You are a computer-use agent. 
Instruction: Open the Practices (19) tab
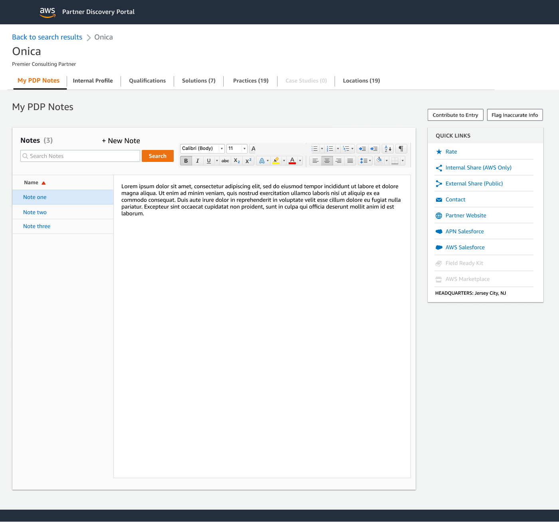click(x=251, y=81)
